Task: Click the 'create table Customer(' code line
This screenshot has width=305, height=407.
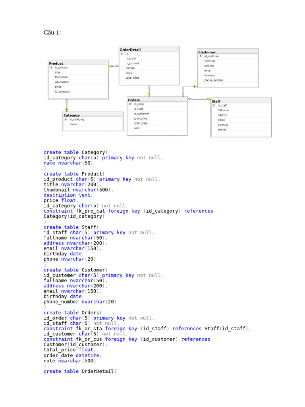Action: (75, 270)
